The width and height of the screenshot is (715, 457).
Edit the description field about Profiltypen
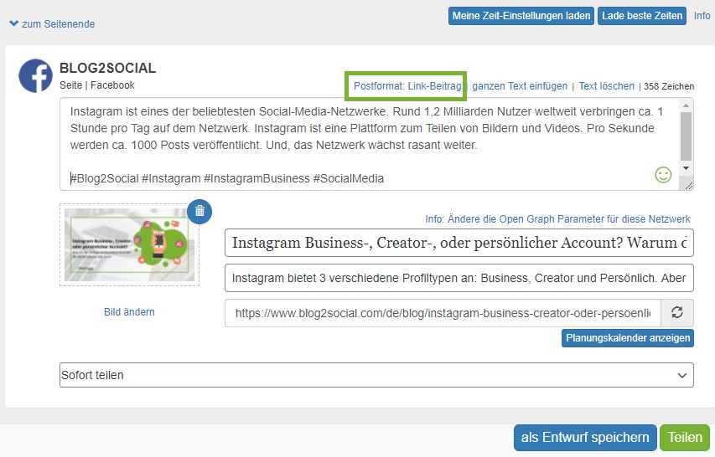point(459,278)
